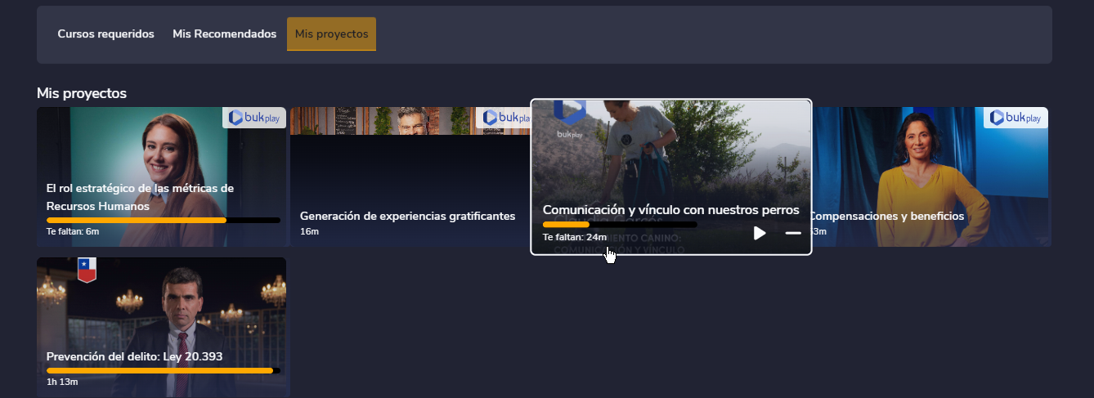1094x398 pixels.
Task: Click the progress bar on the métricas de Recursos Humanos card
Action: point(163,220)
